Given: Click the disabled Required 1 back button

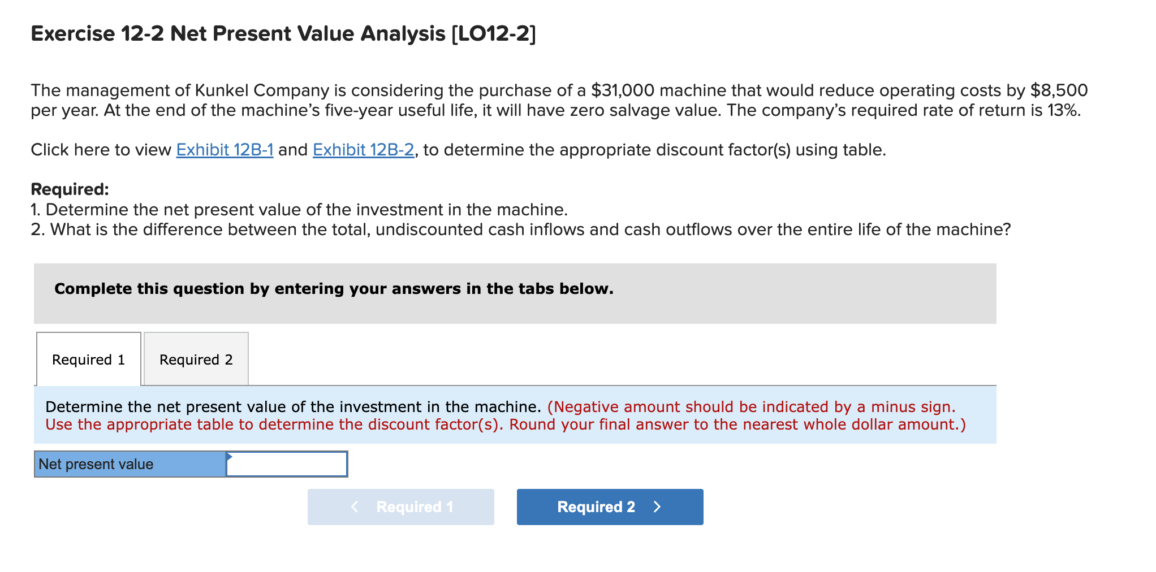Looking at the screenshot, I should pos(400,506).
